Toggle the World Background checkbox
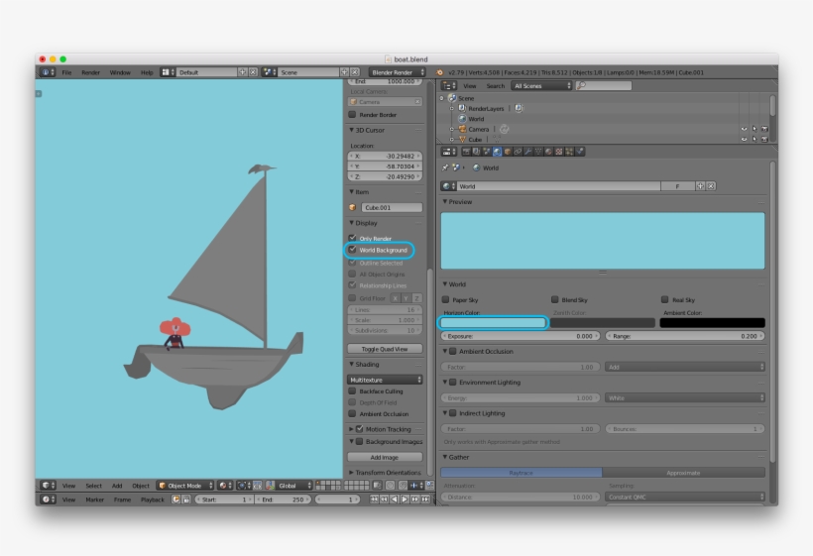813x556 pixels. tap(352, 250)
